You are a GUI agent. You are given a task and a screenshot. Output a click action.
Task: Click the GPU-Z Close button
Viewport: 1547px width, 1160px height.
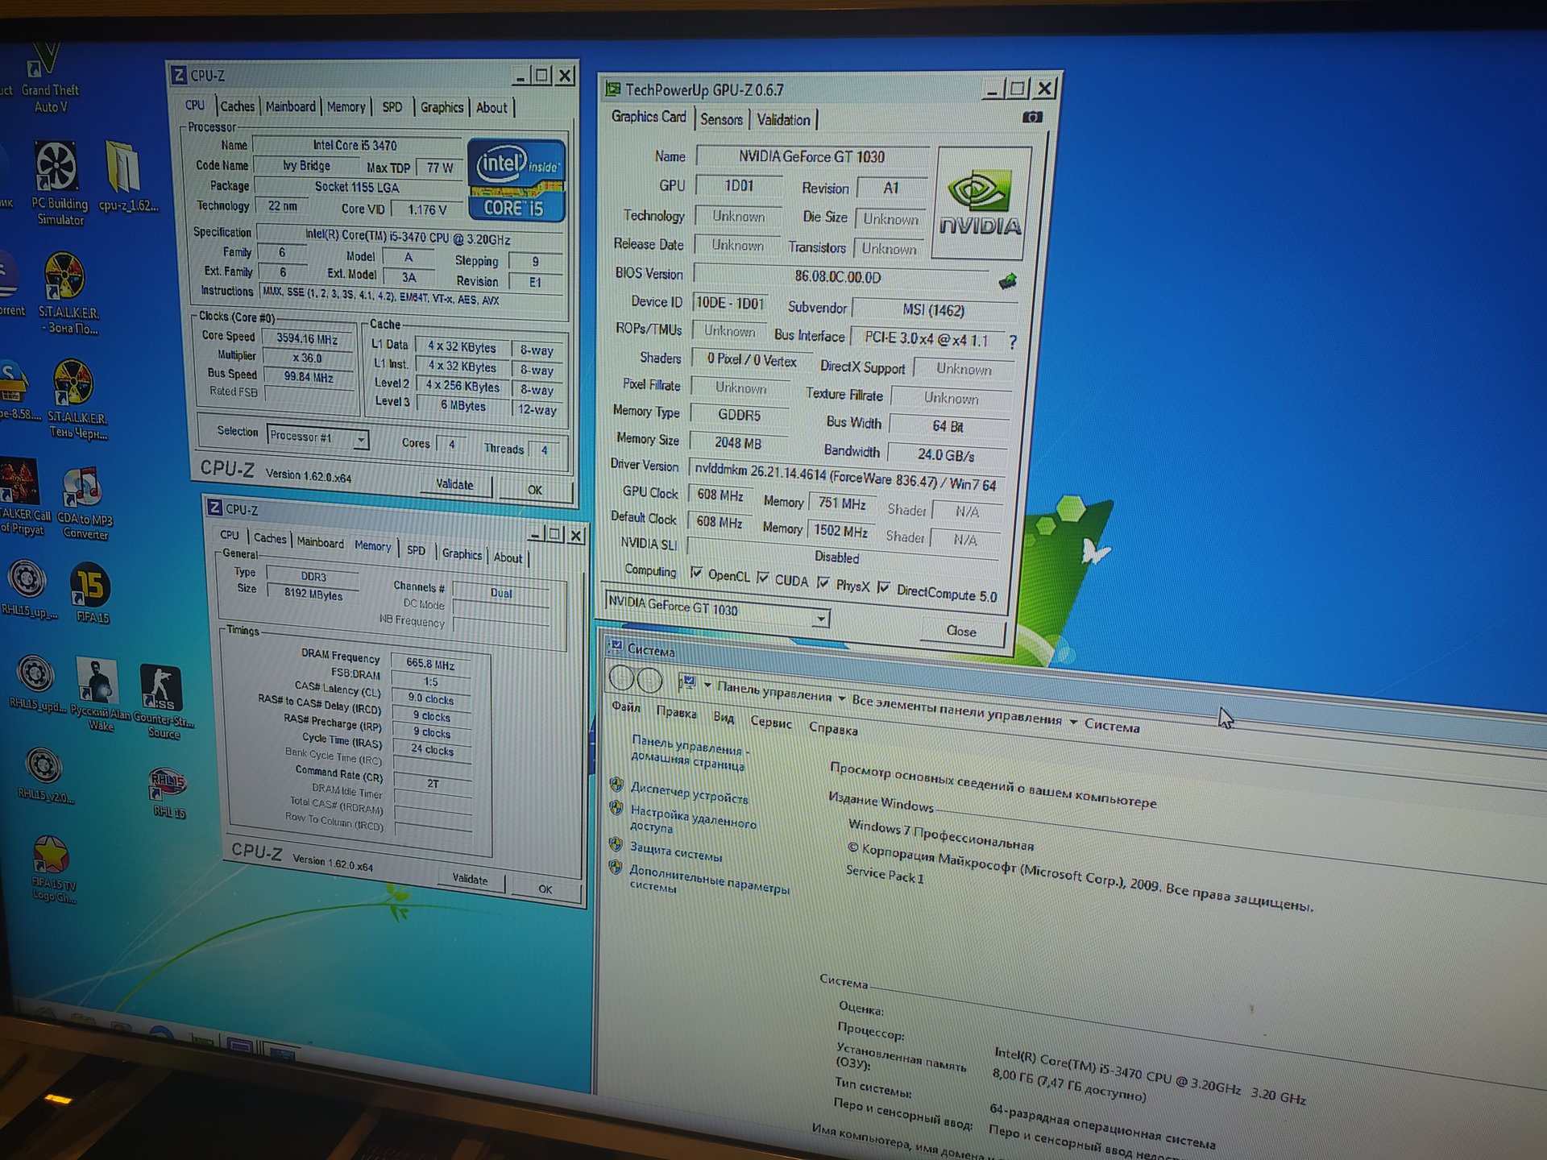pyautogui.click(x=960, y=631)
